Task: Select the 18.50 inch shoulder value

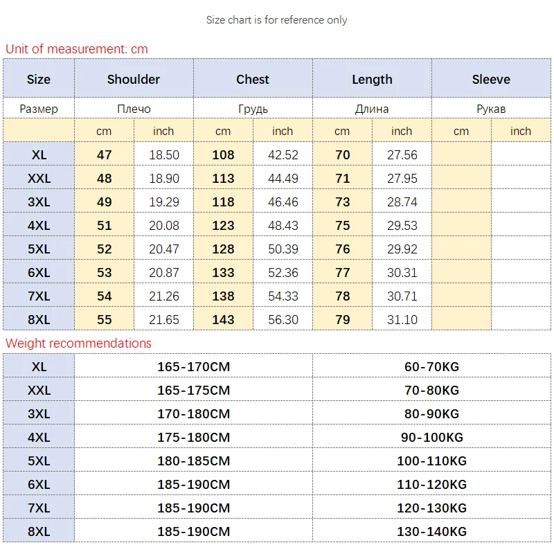Action: point(164,155)
